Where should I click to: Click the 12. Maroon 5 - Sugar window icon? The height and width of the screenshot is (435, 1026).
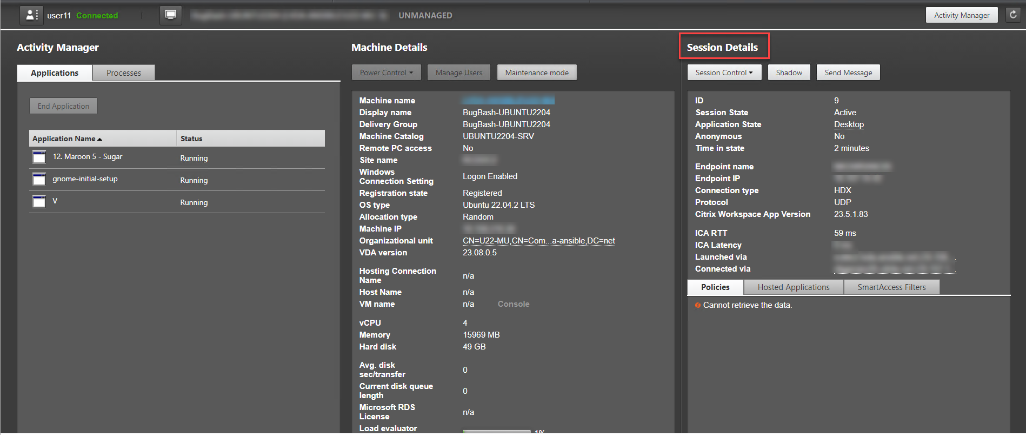pyautogui.click(x=39, y=157)
